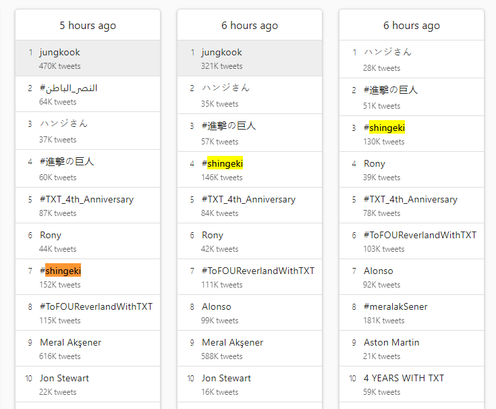The height and width of the screenshot is (409, 496).
Task: Select Aston Martin trend
Action: [x=412, y=348]
